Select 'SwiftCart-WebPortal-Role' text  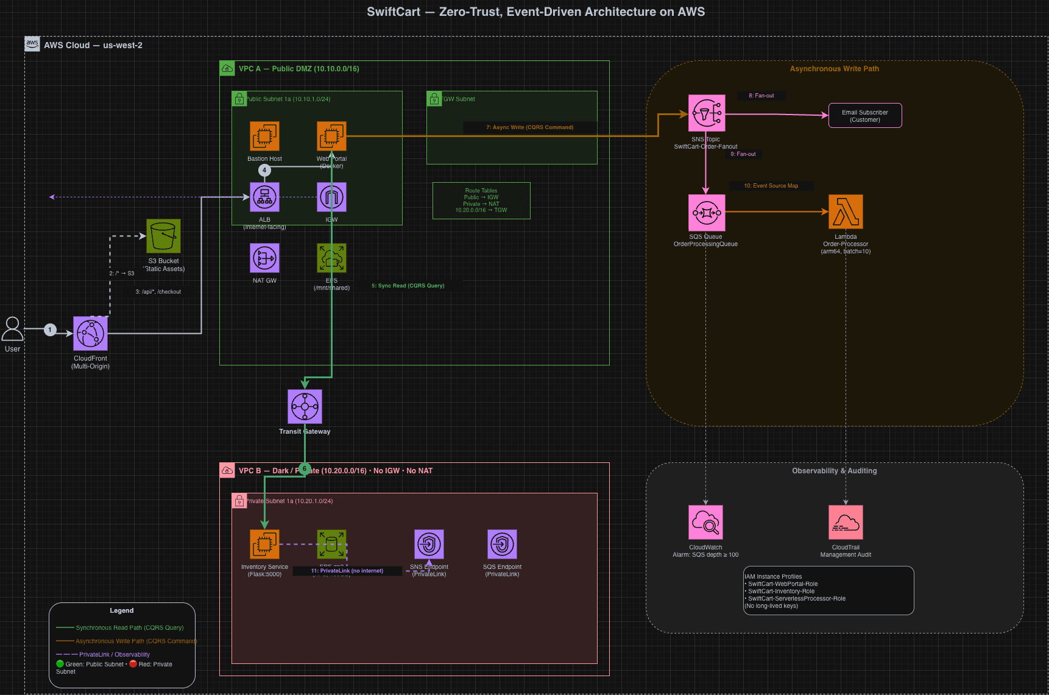(783, 584)
